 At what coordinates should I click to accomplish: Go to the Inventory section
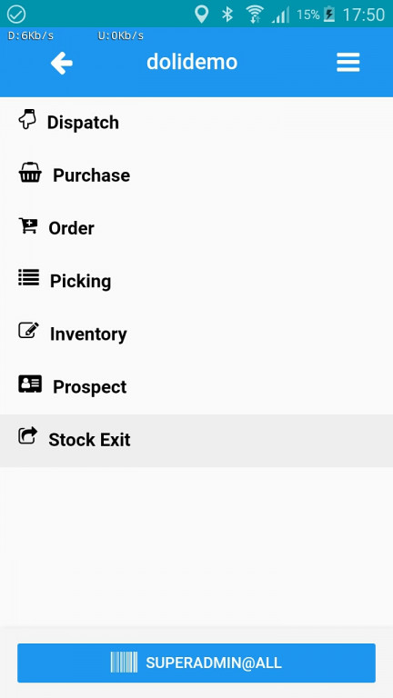196,334
